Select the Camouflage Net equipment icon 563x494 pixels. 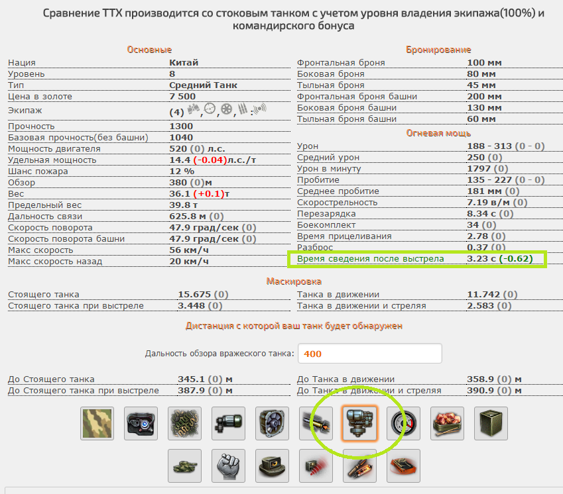(184, 423)
